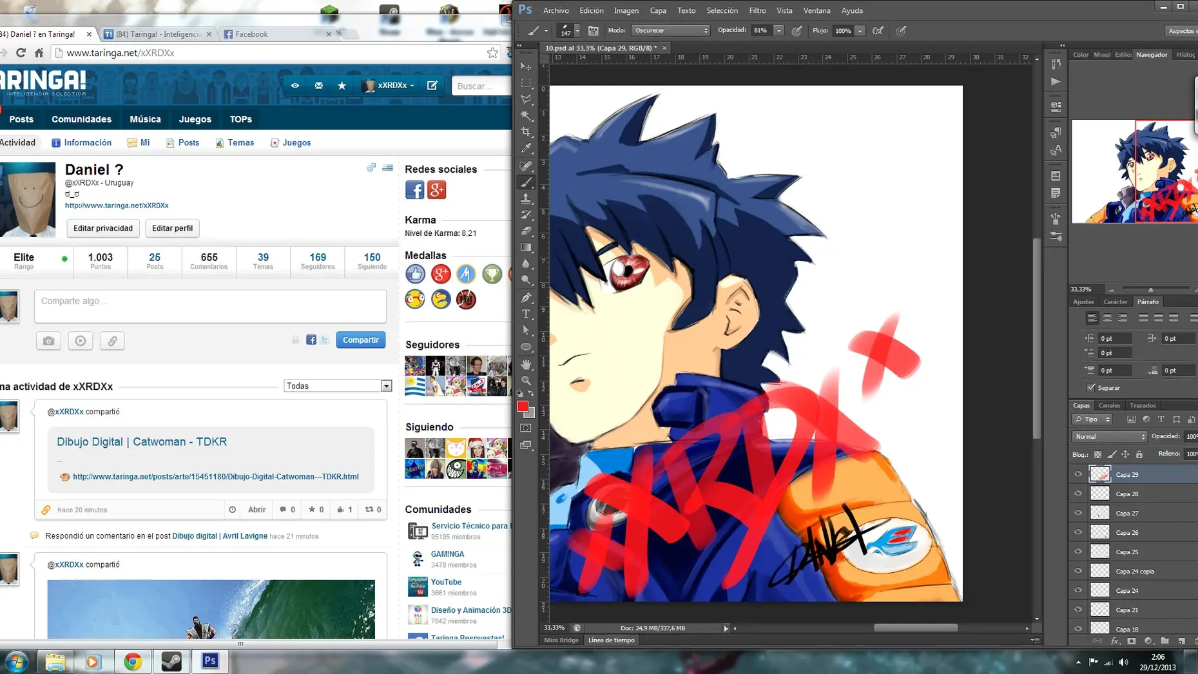The height and width of the screenshot is (674, 1198).
Task: Click the Editar privacidad button
Action: coord(103,228)
